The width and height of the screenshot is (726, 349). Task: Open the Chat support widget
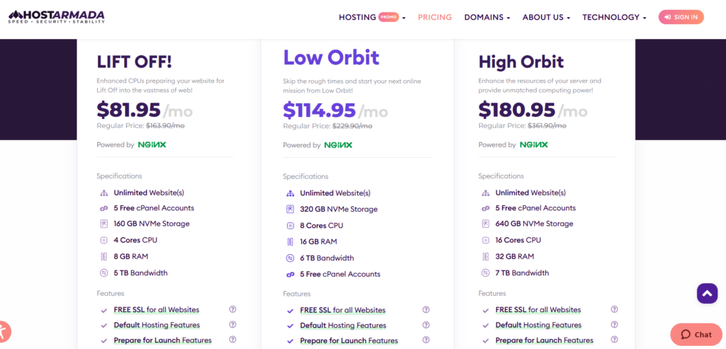(x=696, y=334)
